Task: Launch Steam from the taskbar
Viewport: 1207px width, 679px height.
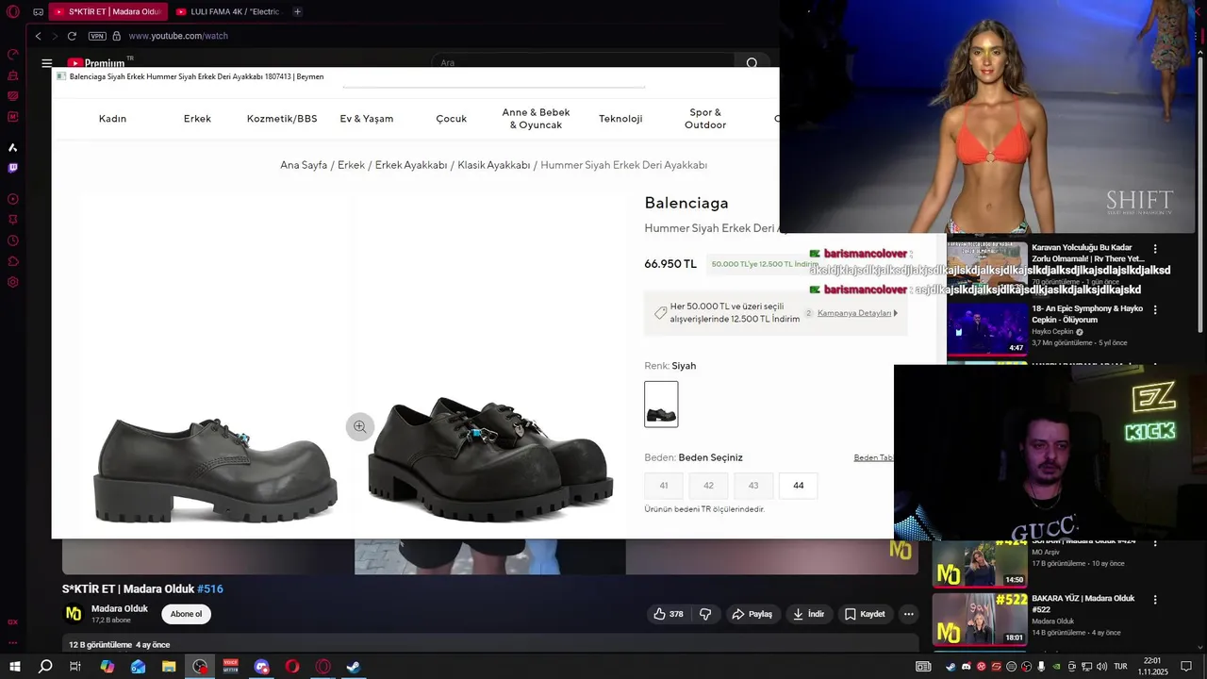Action: point(354,667)
